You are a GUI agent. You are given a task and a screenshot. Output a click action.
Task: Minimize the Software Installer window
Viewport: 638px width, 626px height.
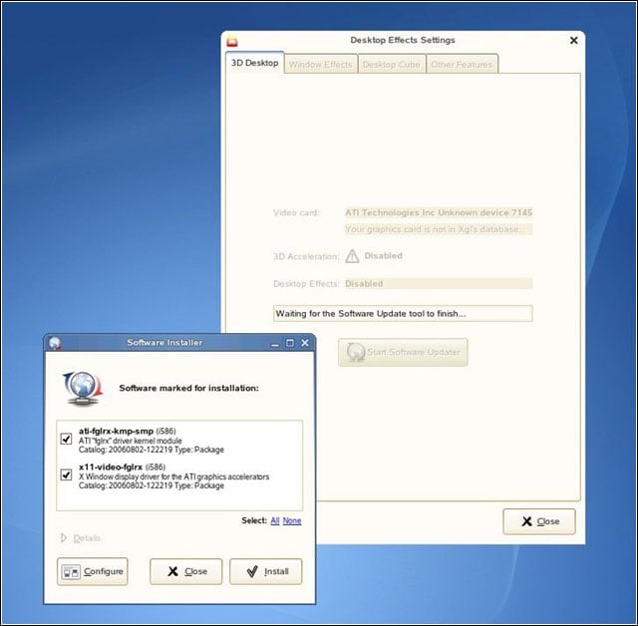tap(275, 343)
